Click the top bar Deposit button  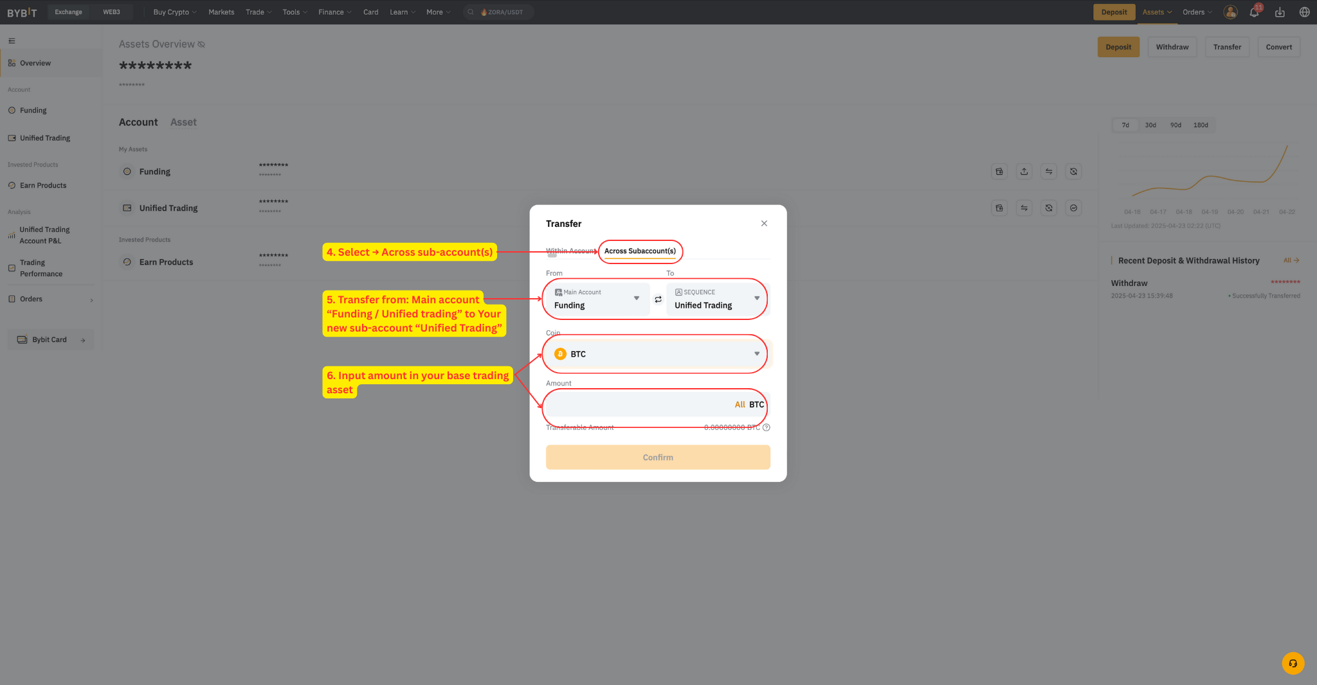tap(1114, 12)
